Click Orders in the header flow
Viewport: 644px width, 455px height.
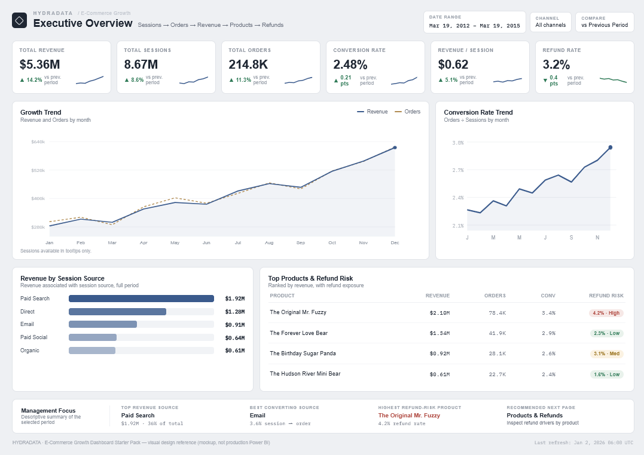coord(179,25)
